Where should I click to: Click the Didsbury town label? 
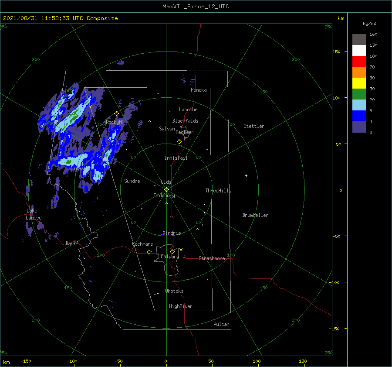(x=164, y=196)
